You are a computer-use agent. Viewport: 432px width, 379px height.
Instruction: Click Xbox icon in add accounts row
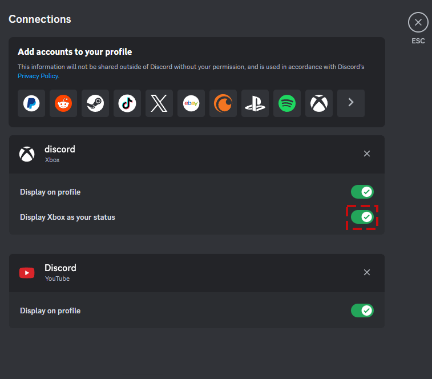[x=319, y=103]
